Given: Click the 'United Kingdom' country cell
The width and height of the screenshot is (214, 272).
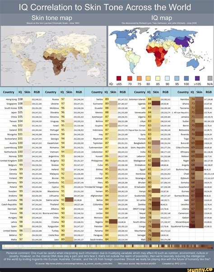Looking at the screenshot, I should click(9, 161).
